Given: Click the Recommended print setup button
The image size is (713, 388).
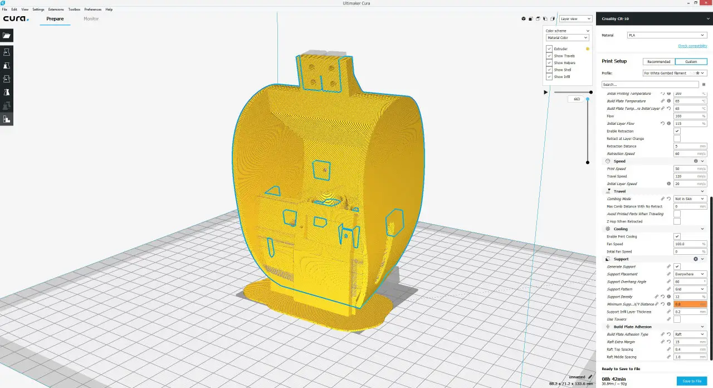Looking at the screenshot, I should coord(659,61).
